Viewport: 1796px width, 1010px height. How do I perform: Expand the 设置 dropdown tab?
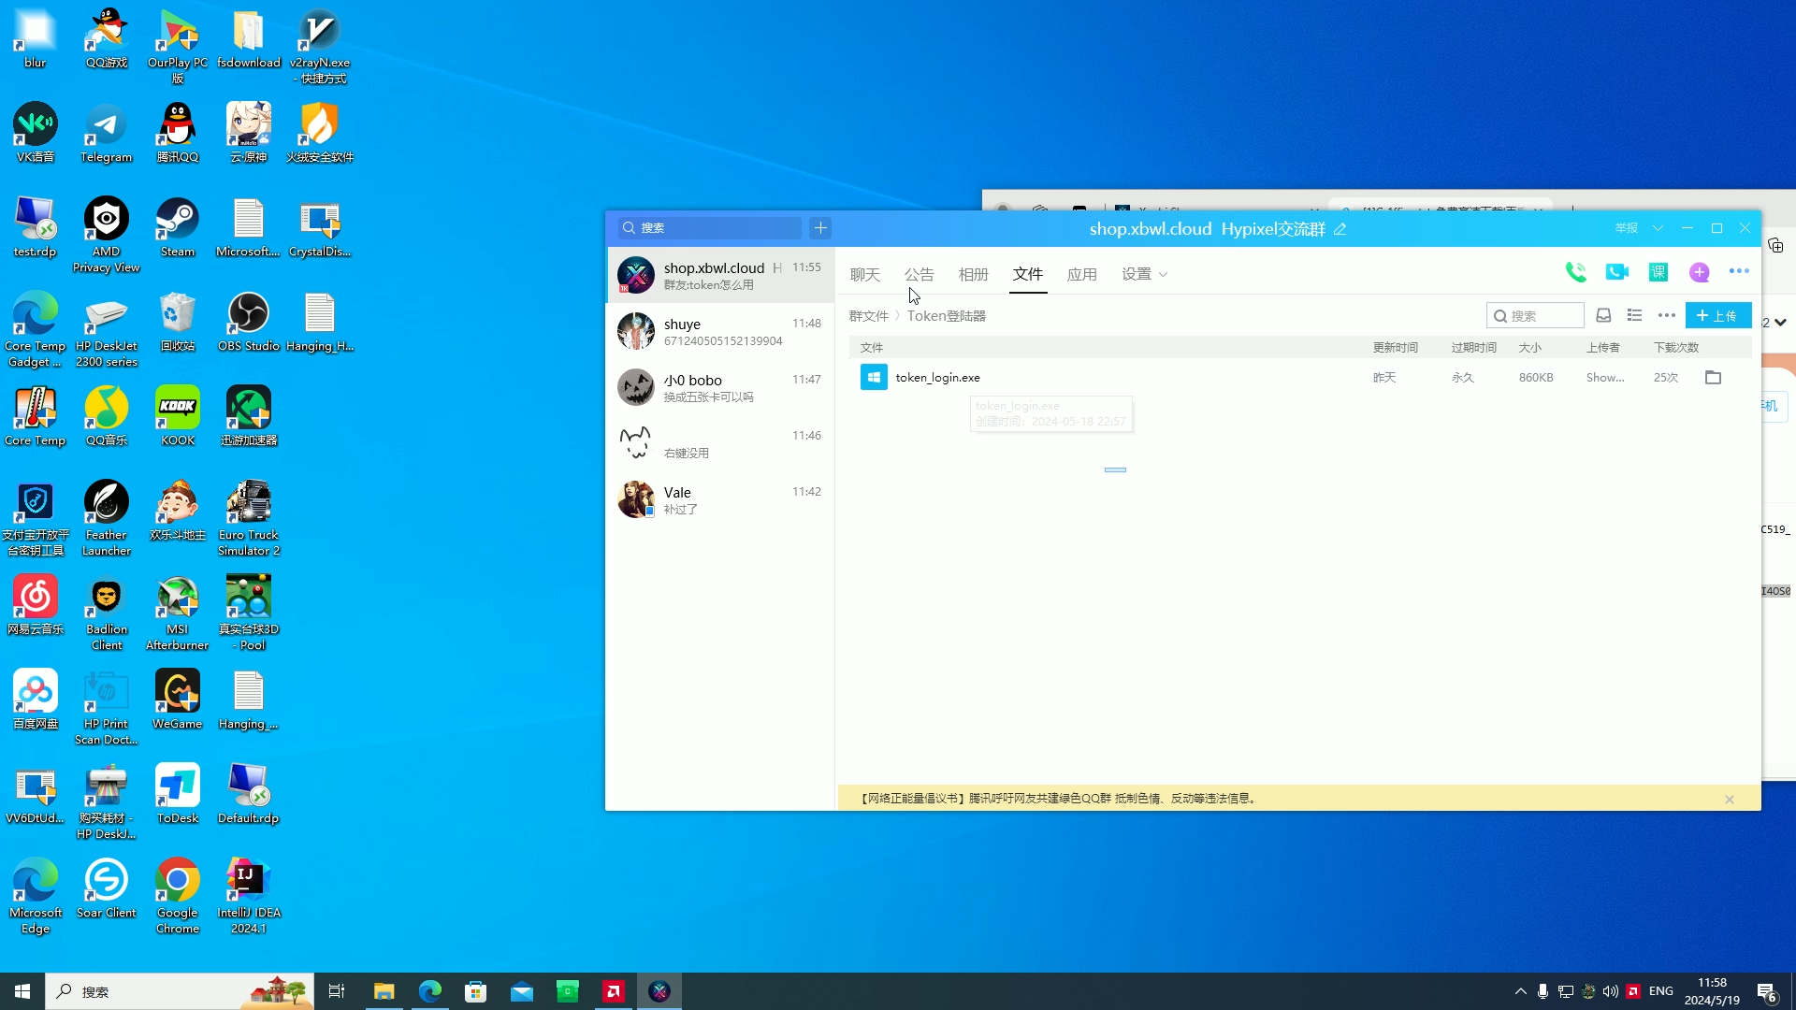click(1145, 274)
